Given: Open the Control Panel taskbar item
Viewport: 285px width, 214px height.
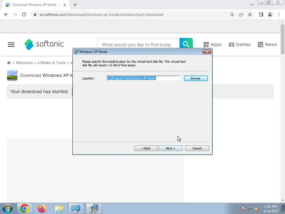Looking at the screenshot, I should (76, 208).
